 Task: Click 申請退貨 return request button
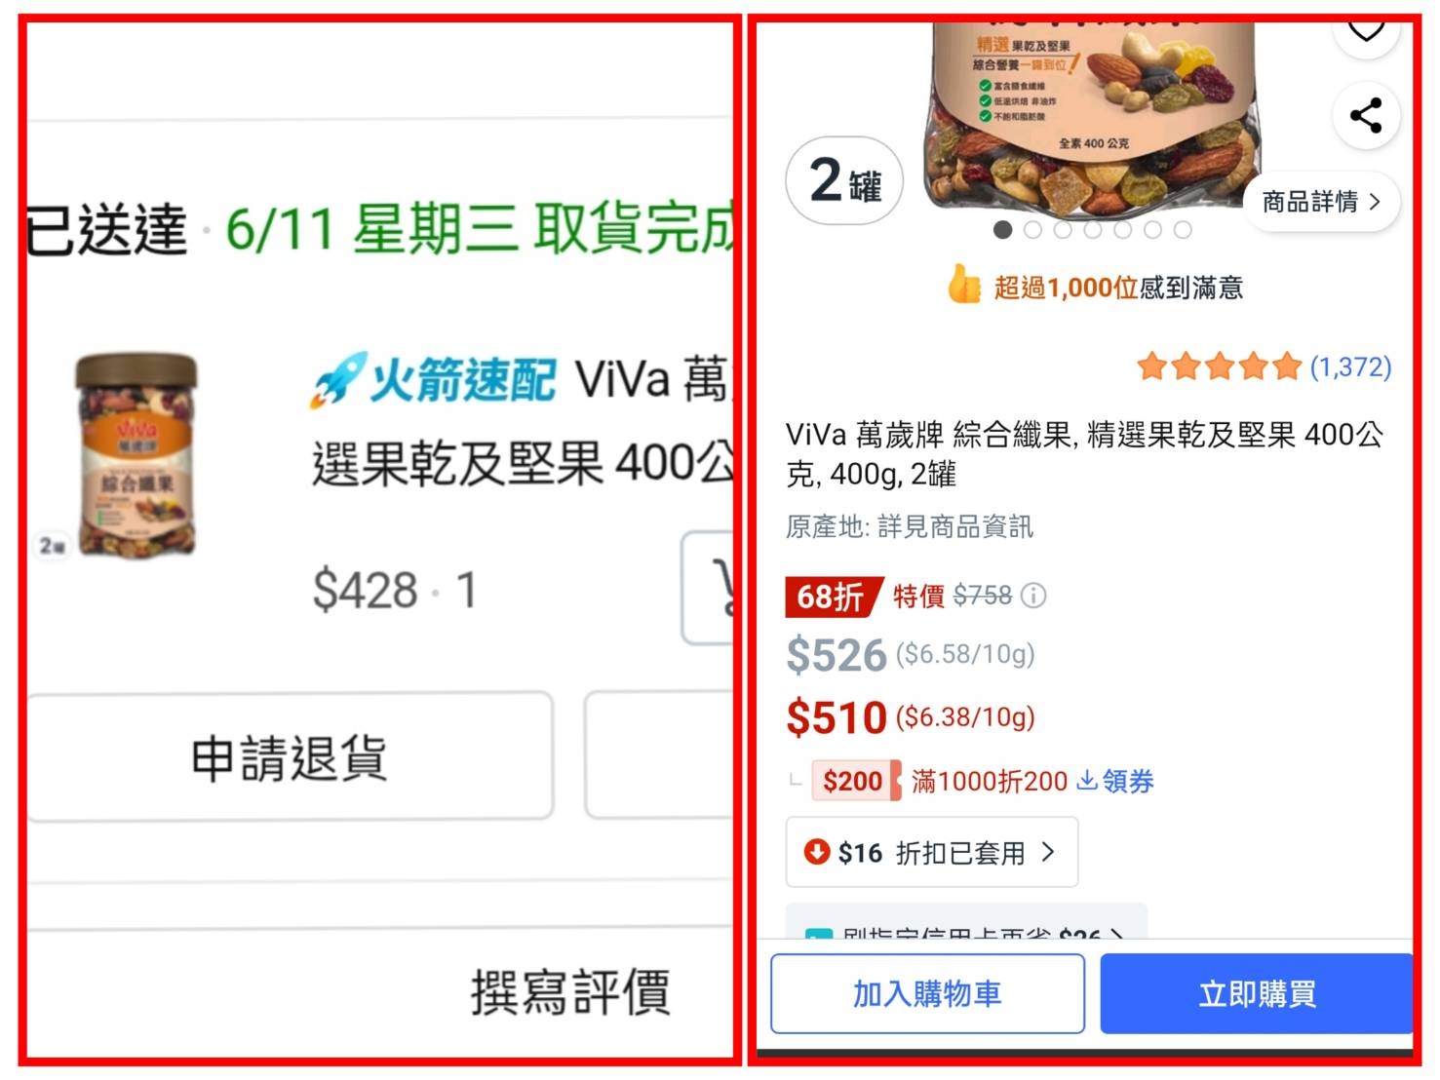pyautogui.click(x=290, y=757)
